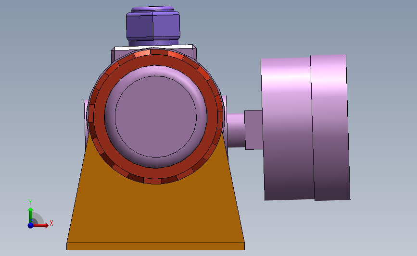This screenshot has width=417, height=256.
Task: Click the green Y axis arrow of triad
Action: click(31, 215)
